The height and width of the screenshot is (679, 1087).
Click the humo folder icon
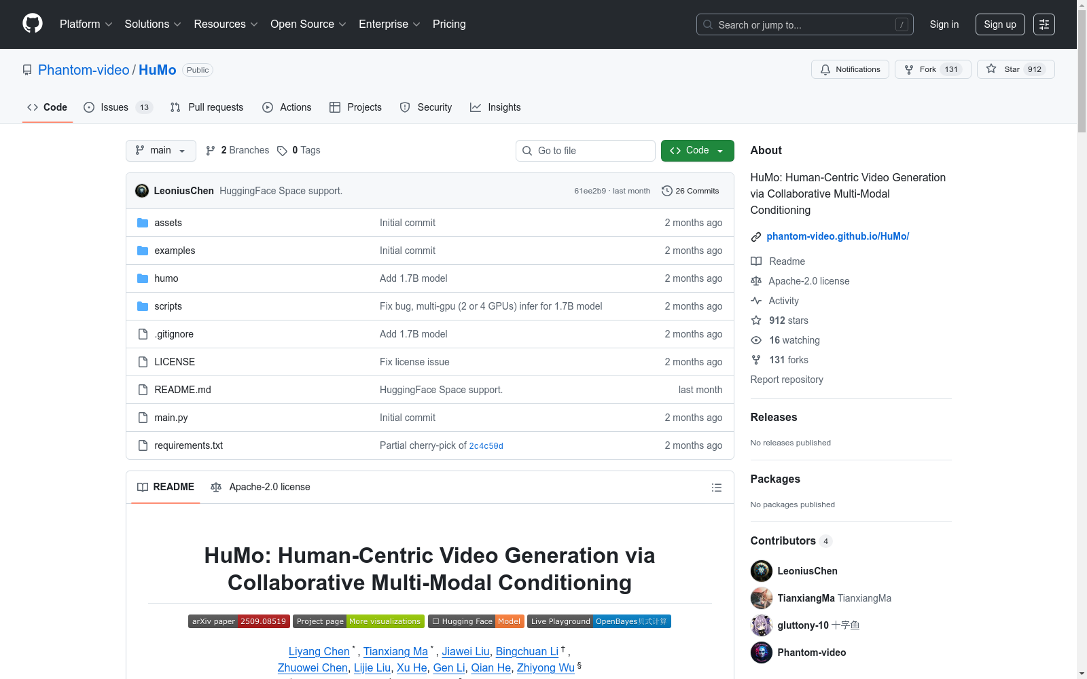[143, 278]
